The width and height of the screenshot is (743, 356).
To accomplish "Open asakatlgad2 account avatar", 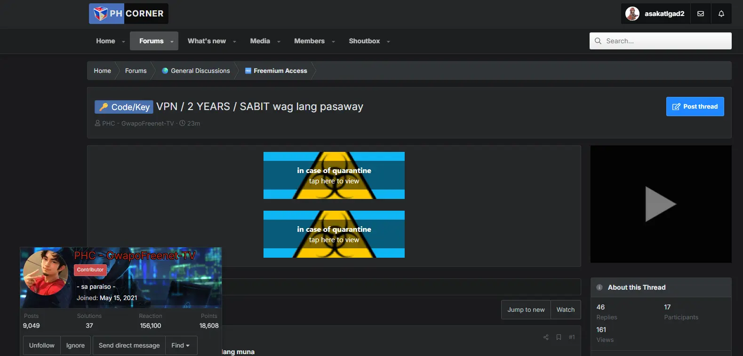I will pyautogui.click(x=632, y=14).
